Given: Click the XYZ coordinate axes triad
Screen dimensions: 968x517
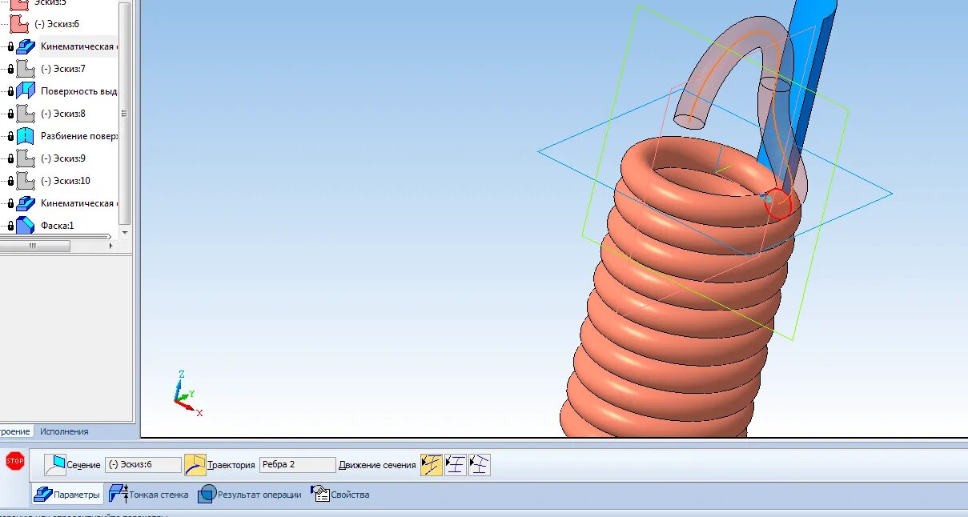Looking at the screenshot, I should [x=188, y=394].
